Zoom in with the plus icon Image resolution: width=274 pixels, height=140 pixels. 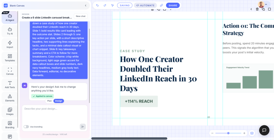244,133
